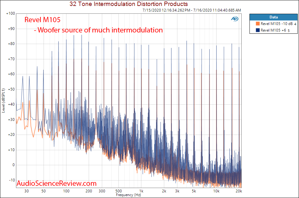Click the '+30' level axis tick label
Viewport: 299px width, 198px height.
click(11, 120)
